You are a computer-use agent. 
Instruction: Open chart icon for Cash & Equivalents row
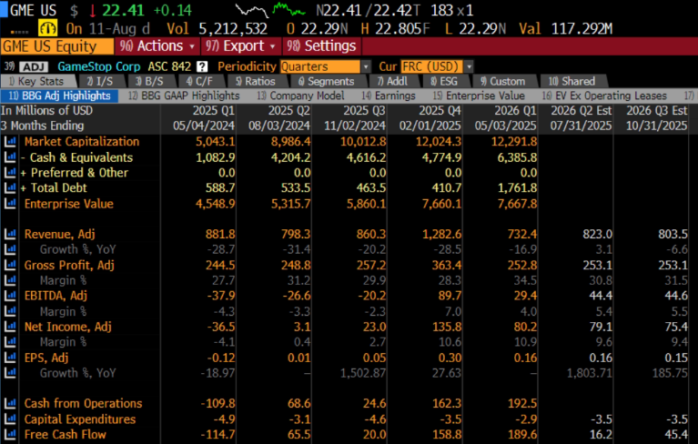tap(10, 157)
